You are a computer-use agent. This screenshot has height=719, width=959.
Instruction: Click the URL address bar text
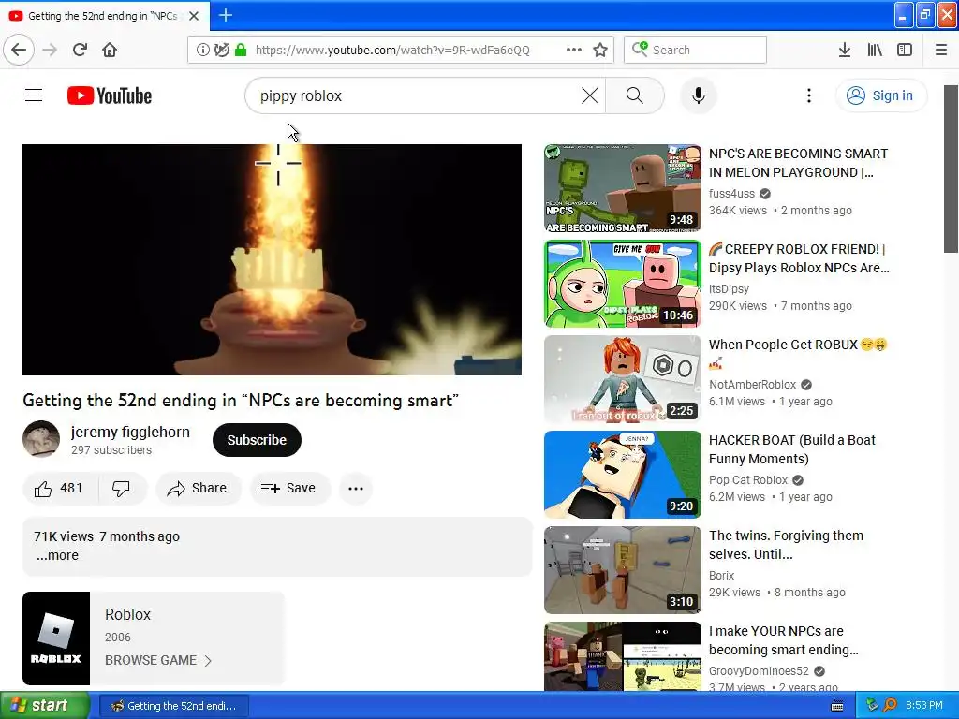392,51
